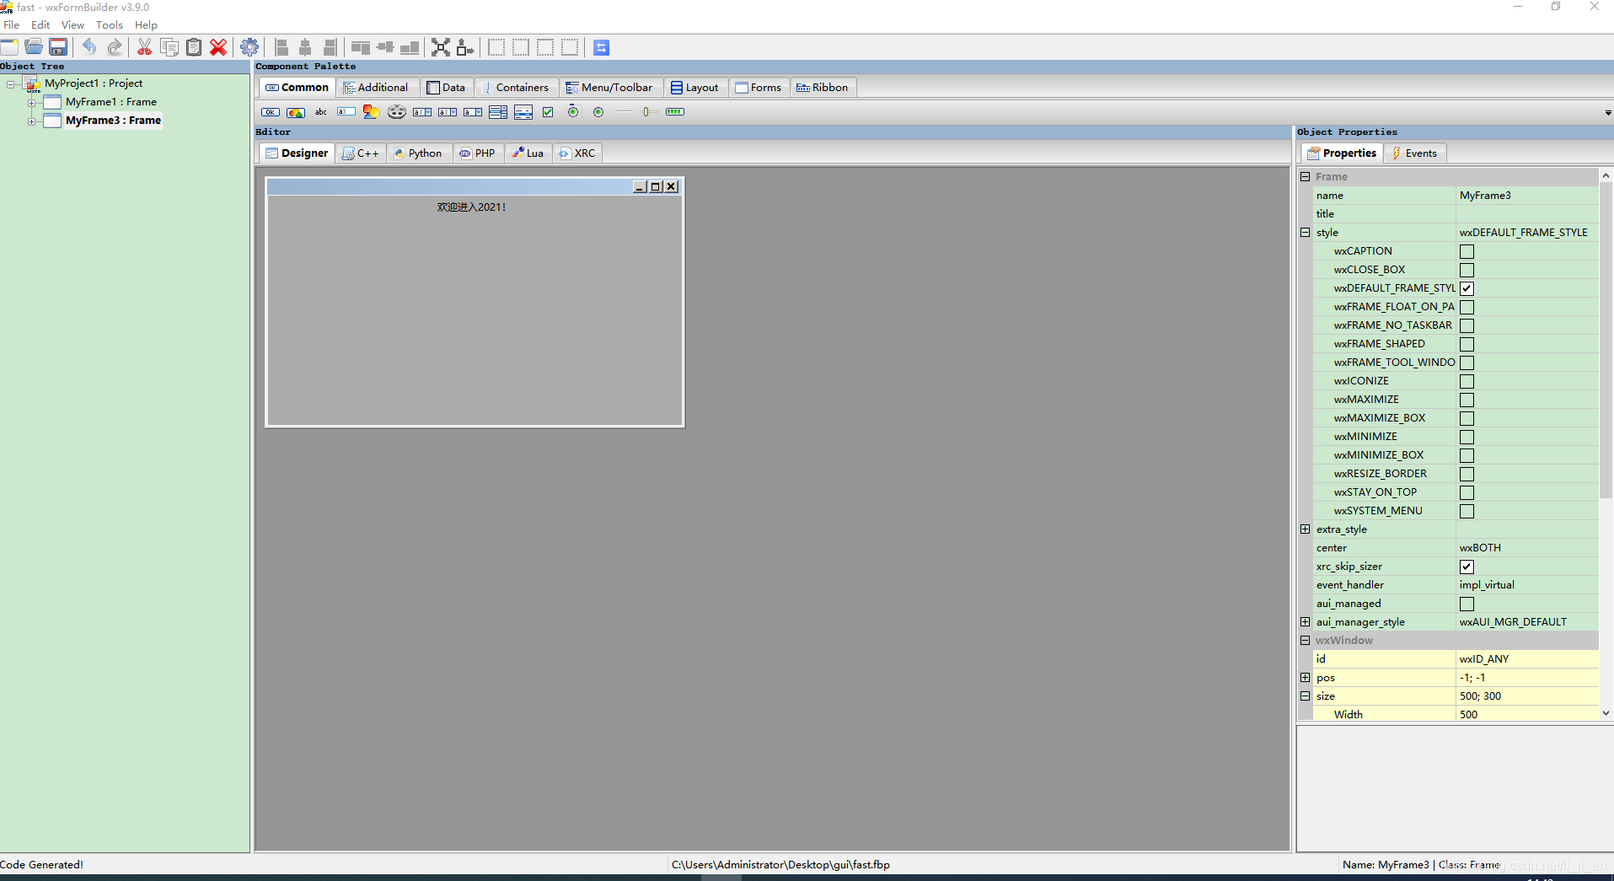
Task: Collapse MyProject1 node in object tree
Action: click(10, 84)
